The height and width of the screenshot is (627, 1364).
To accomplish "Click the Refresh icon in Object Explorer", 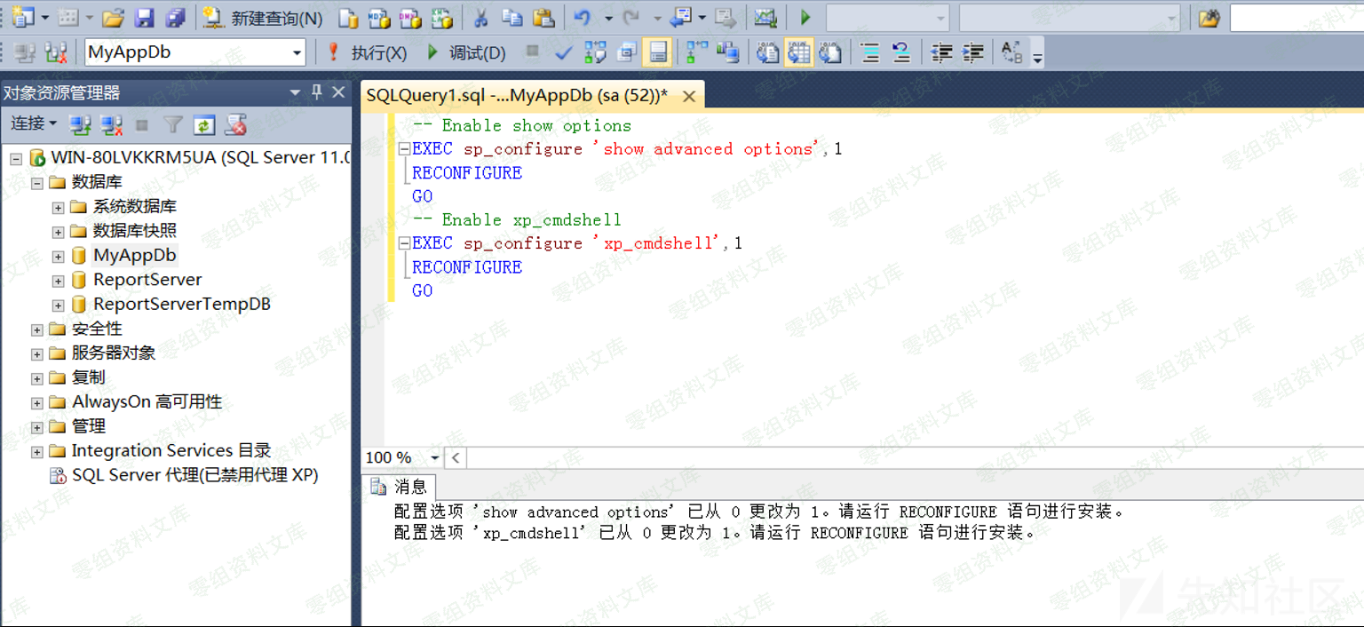I will pos(204,125).
